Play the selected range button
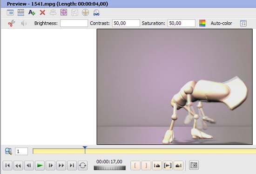256x174 pixels. pyautogui.click(x=168, y=165)
